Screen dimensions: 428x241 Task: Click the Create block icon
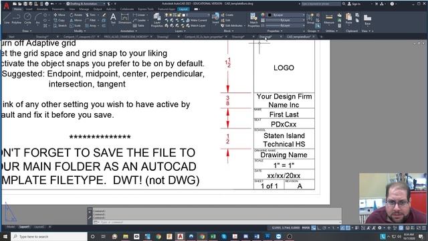227,15
